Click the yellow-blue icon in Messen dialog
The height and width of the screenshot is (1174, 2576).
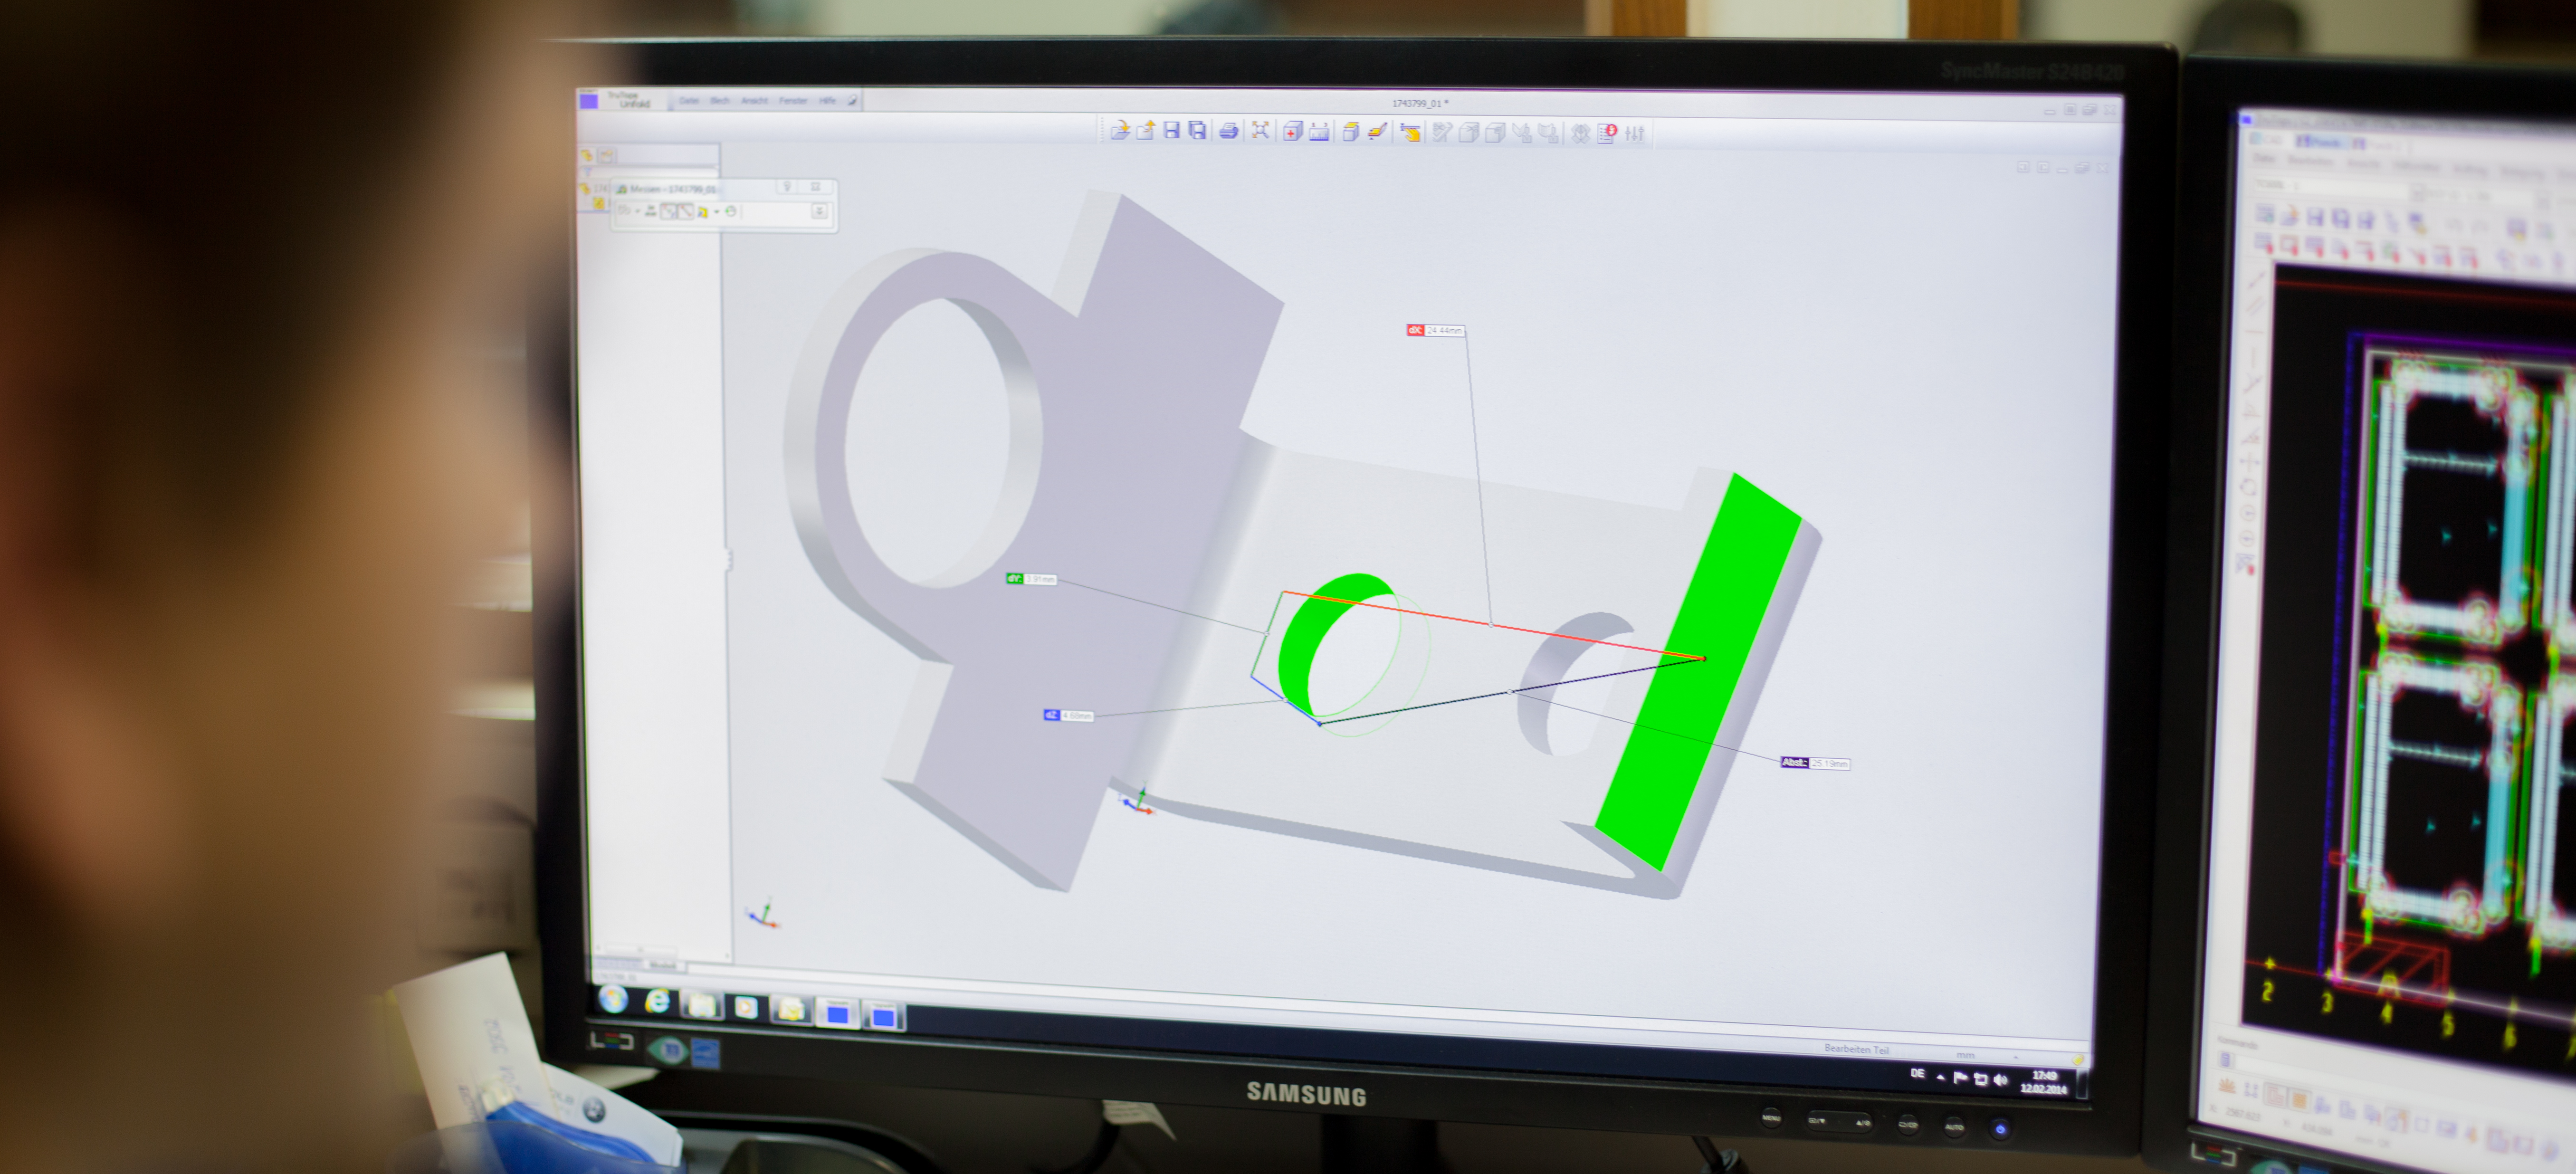tap(702, 212)
